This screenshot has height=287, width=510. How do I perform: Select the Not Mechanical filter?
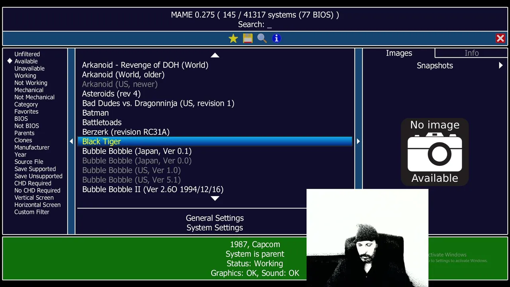click(34, 97)
